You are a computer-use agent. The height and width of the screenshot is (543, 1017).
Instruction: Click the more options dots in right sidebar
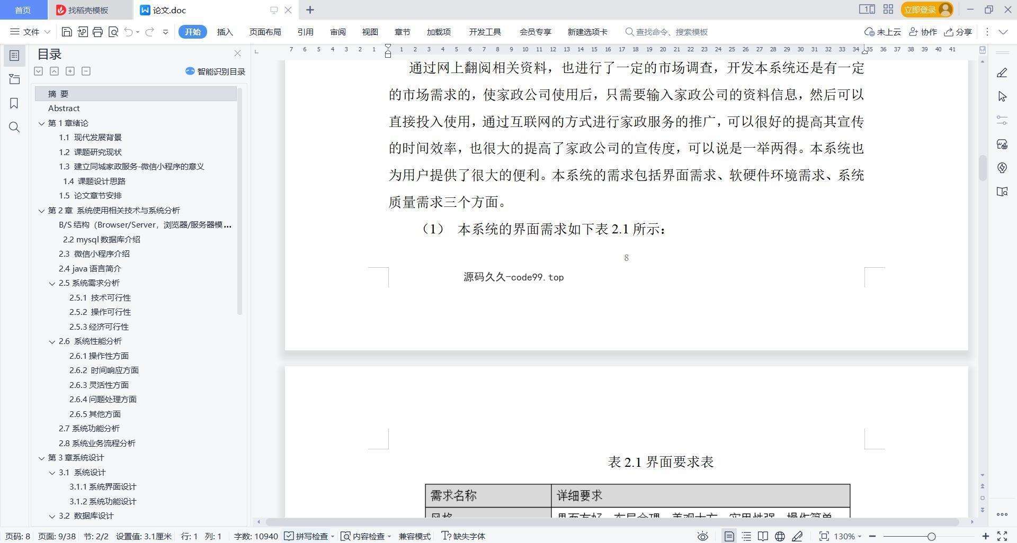point(1002,514)
